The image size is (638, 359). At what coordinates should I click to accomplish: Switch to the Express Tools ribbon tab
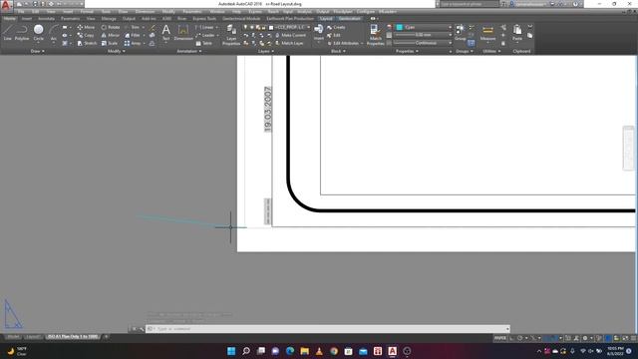(204, 19)
